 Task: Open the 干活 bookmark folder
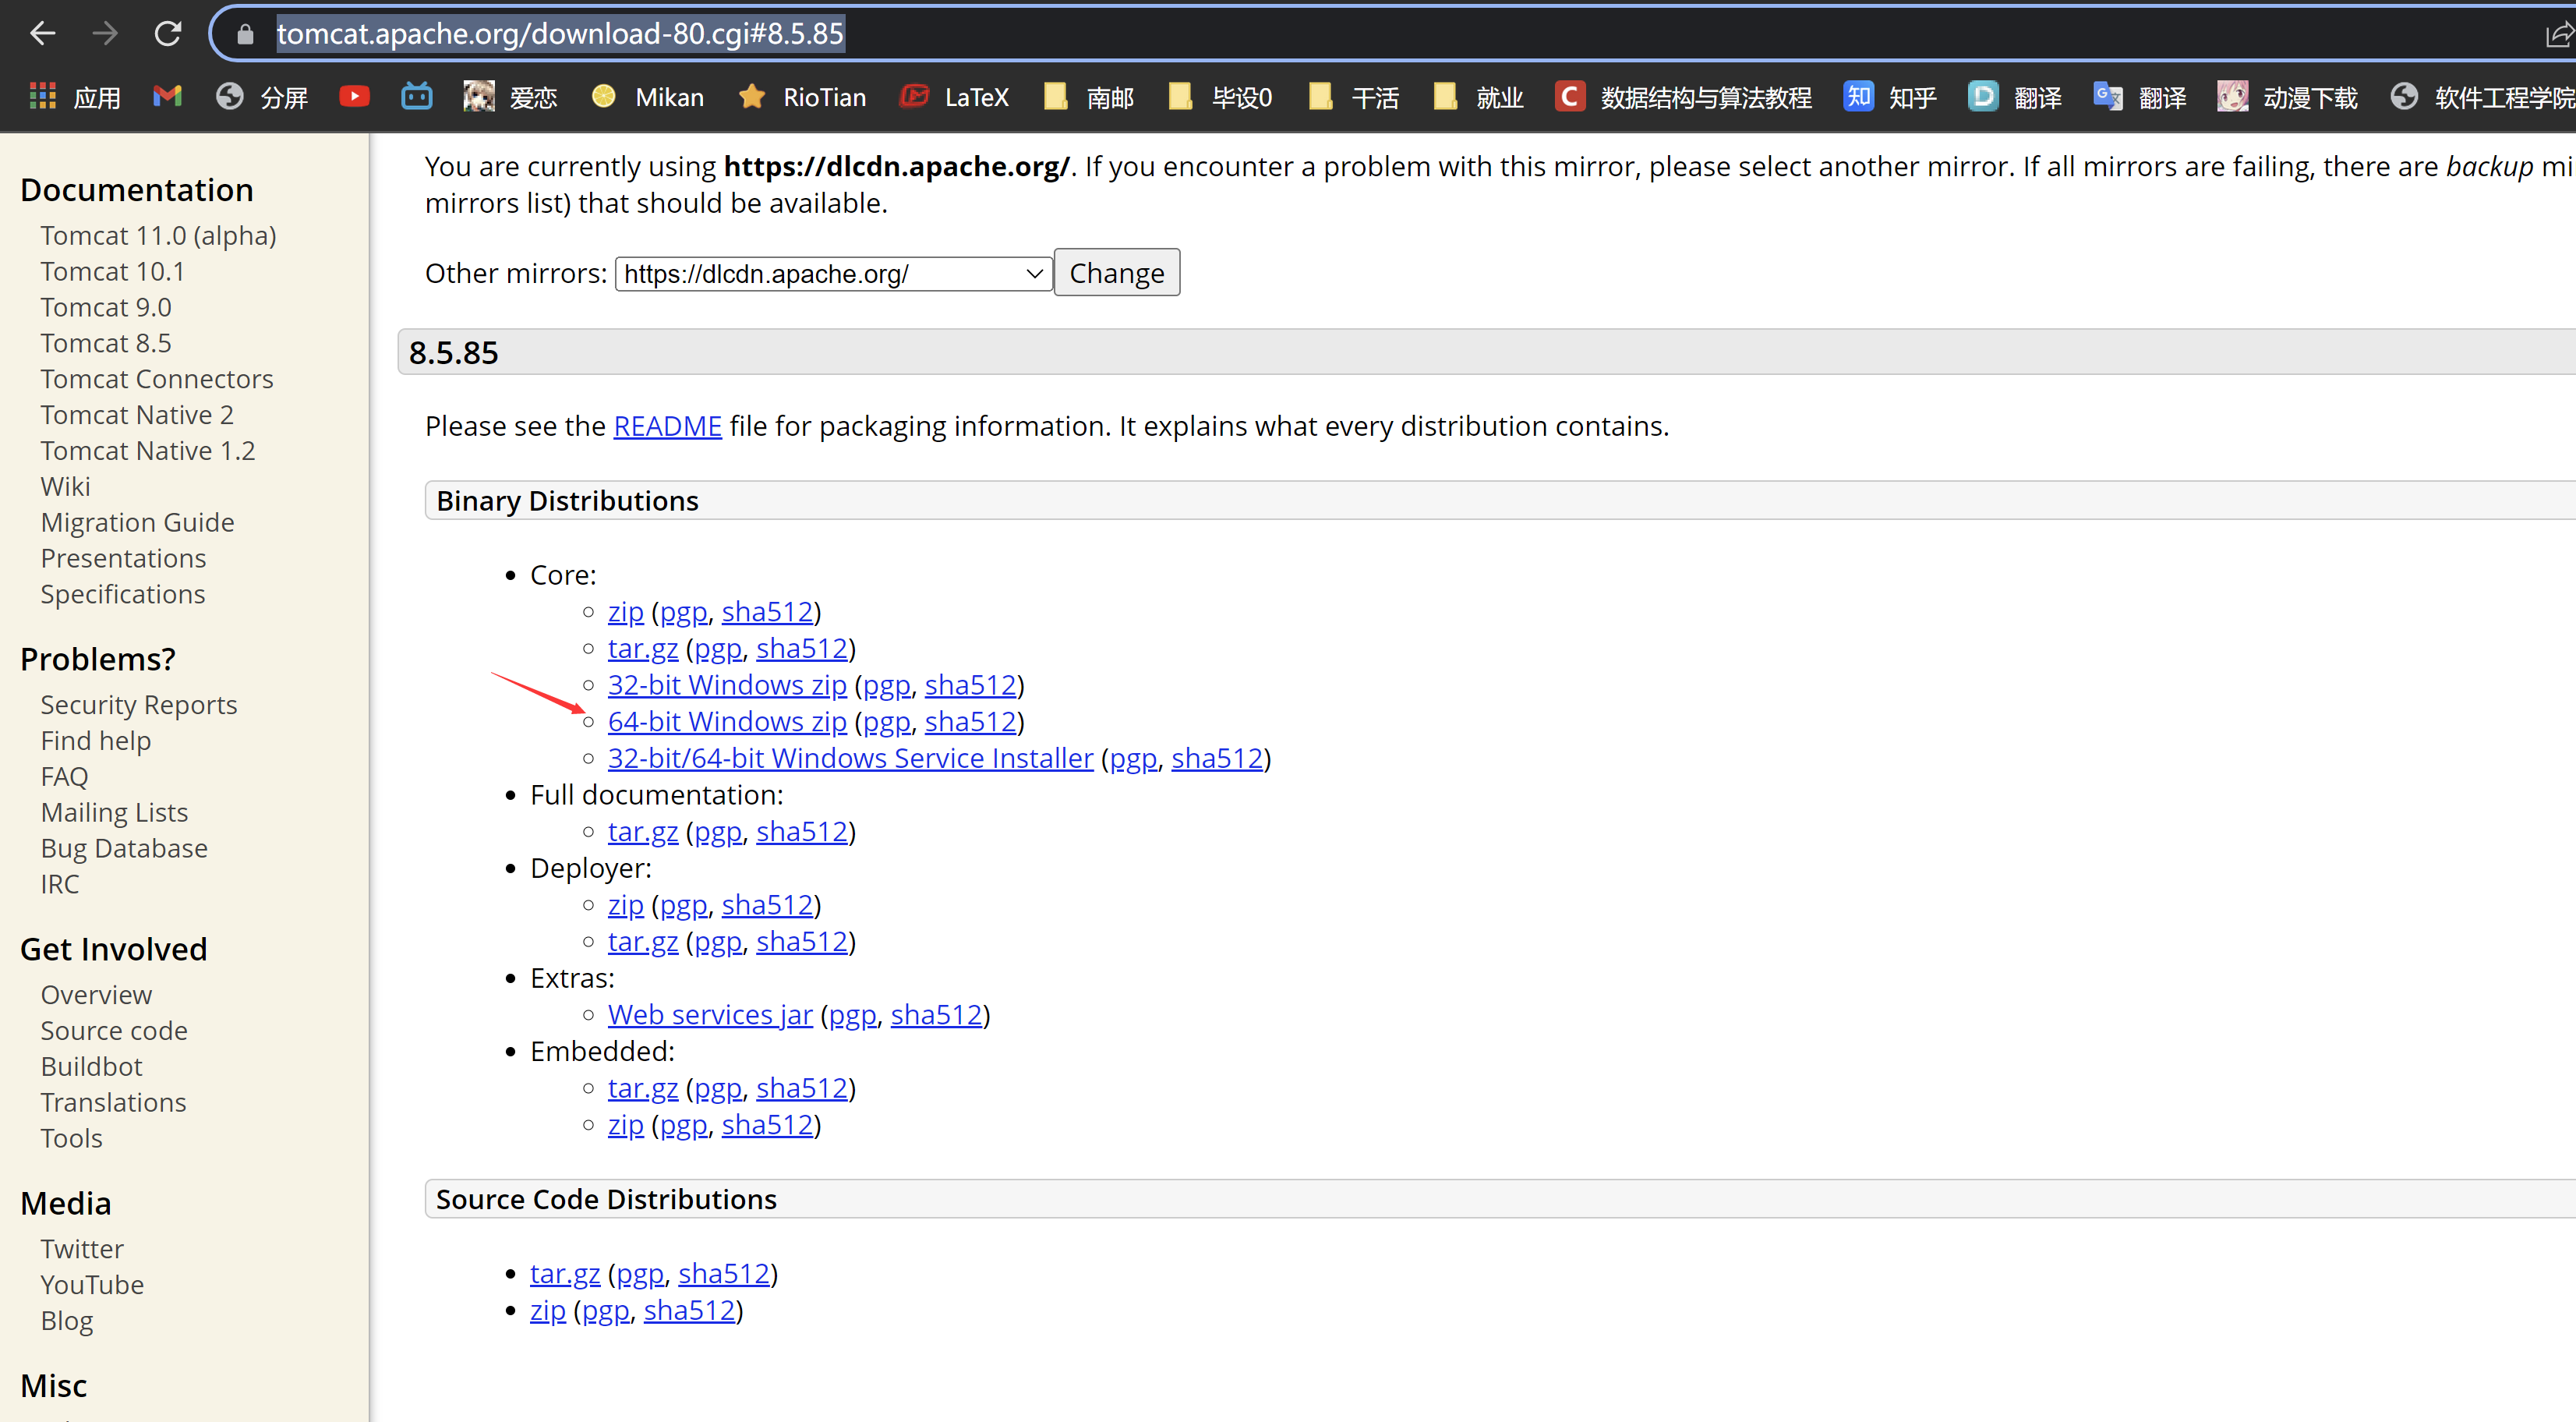pos(1353,97)
